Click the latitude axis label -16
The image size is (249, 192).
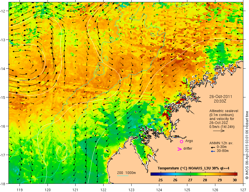click(3, 126)
